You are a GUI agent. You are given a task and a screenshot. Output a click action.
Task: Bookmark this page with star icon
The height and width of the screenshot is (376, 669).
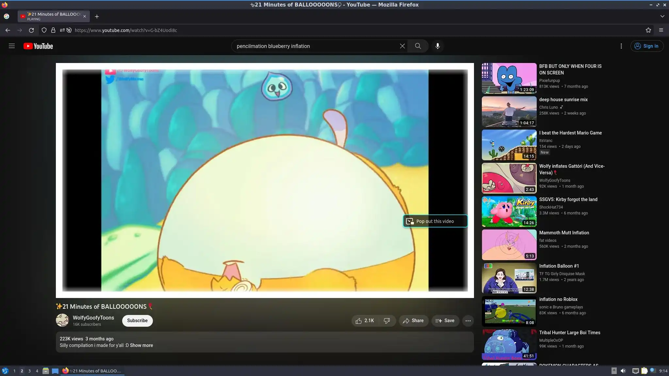click(648, 30)
